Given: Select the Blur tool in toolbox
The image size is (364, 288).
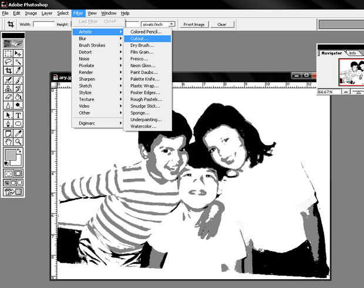Looking at the screenshot, I should pyautogui.click(x=8, y=105).
